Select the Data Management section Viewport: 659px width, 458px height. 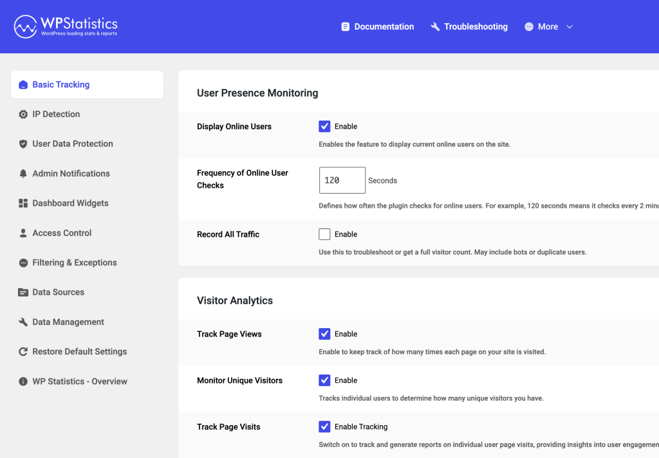[68, 322]
